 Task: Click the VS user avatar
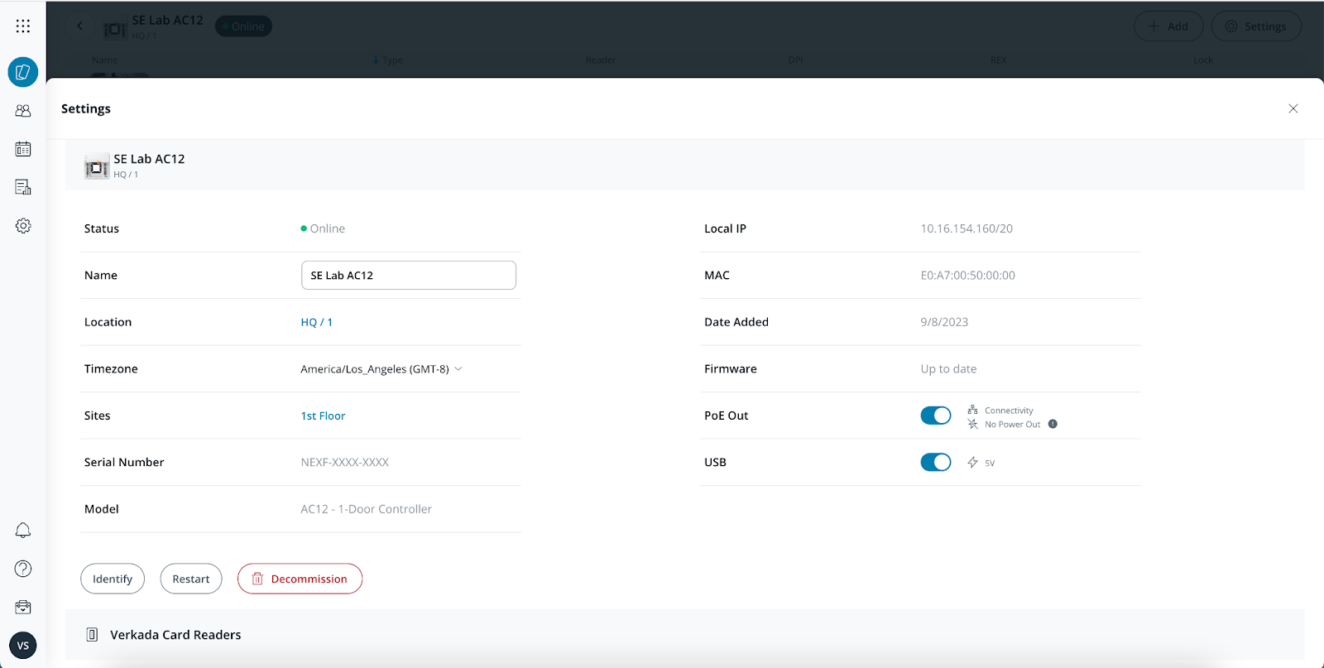tap(23, 646)
